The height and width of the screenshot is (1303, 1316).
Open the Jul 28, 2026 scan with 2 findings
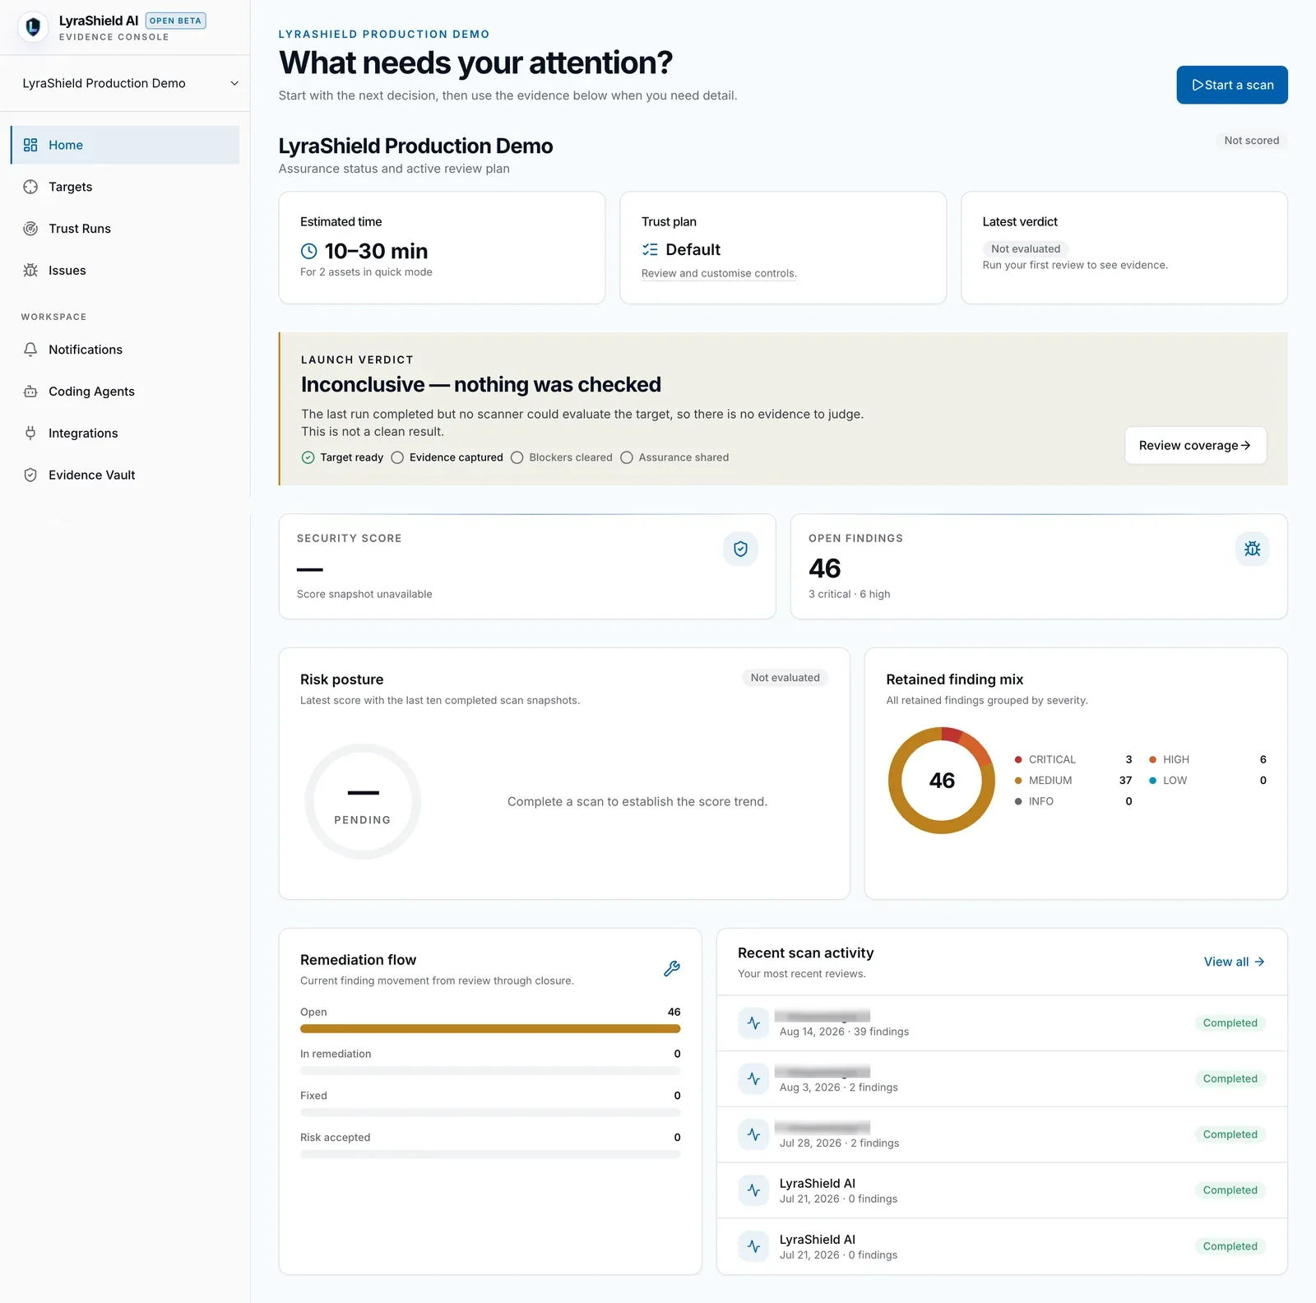[x=1002, y=1134]
